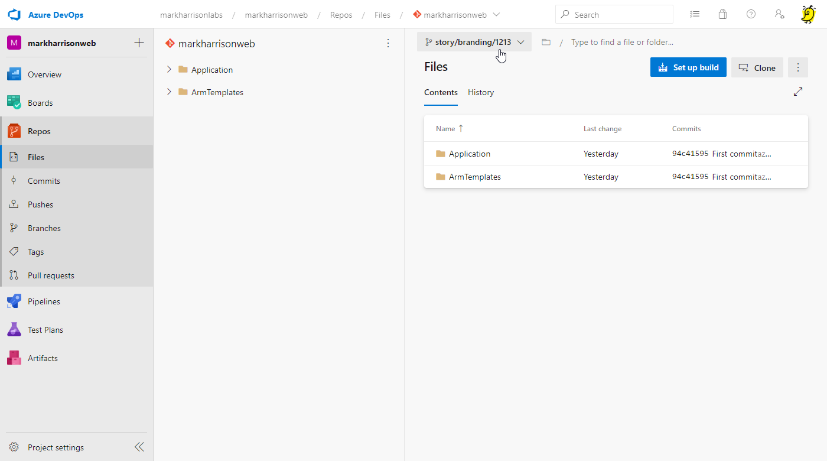The width and height of the screenshot is (827, 461).
Task: Expand the ArmTemplates folder in tree
Action: tap(169, 92)
